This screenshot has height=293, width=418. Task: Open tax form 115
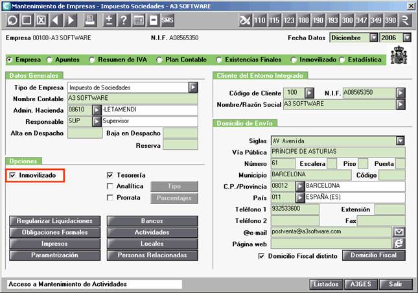pos(274,20)
